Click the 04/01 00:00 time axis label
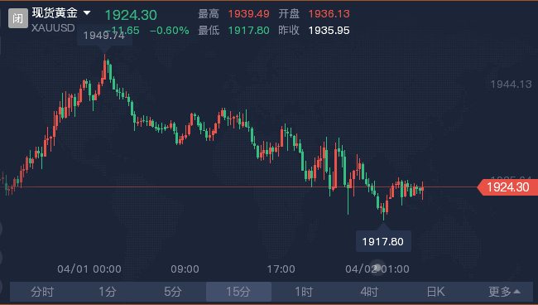The width and height of the screenshot is (538, 305). (x=89, y=269)
